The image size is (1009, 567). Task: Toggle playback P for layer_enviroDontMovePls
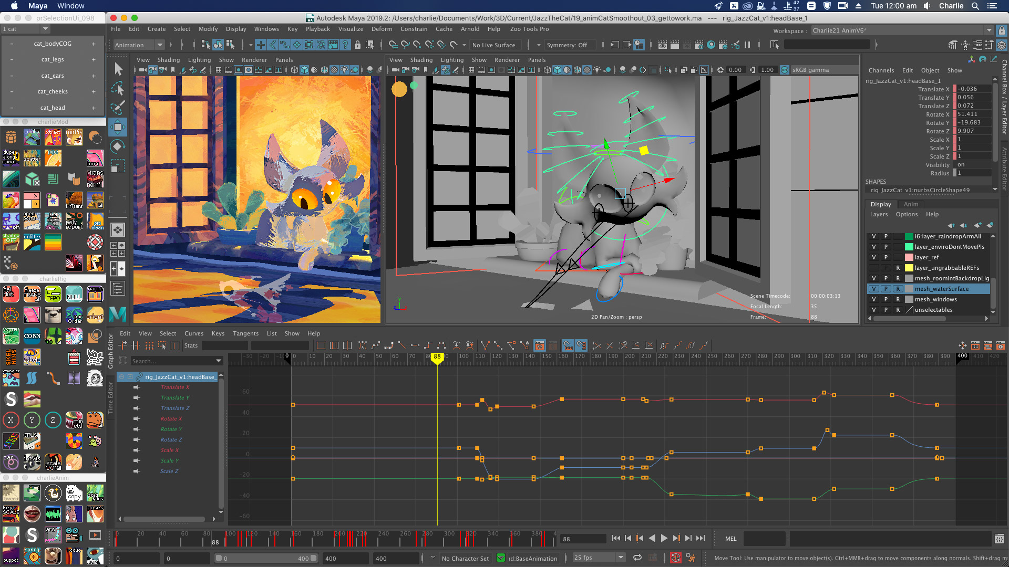(886, 247)
